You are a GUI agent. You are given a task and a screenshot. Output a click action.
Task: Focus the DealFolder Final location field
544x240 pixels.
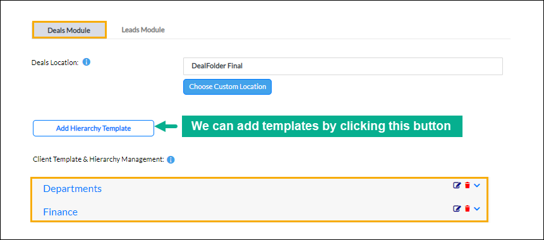tap(343, 66)
